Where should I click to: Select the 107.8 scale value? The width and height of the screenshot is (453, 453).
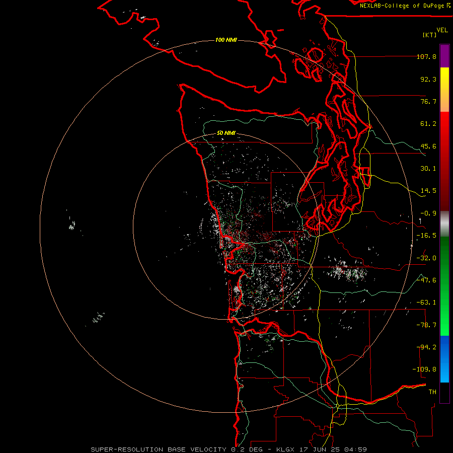[426, 56]
